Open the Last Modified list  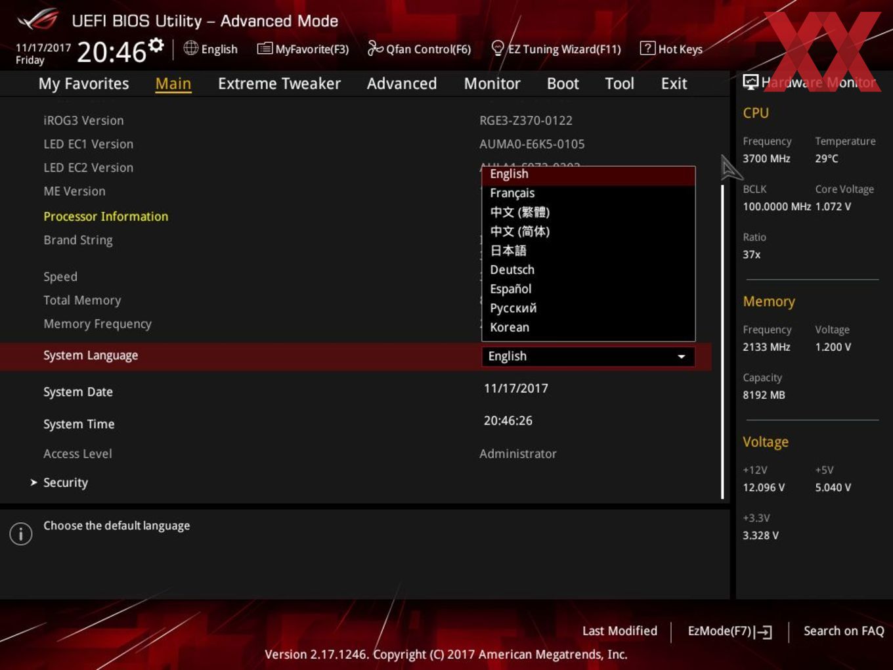click(x=620, y=631)
